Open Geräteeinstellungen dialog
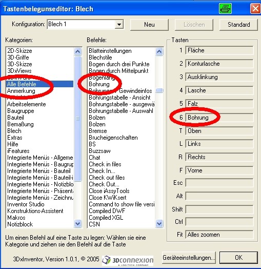The height and width of the screenshot is (269, 261). (189, 258)
